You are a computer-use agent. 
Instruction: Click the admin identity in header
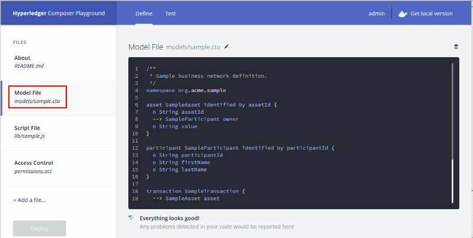(x=377, y=14)
